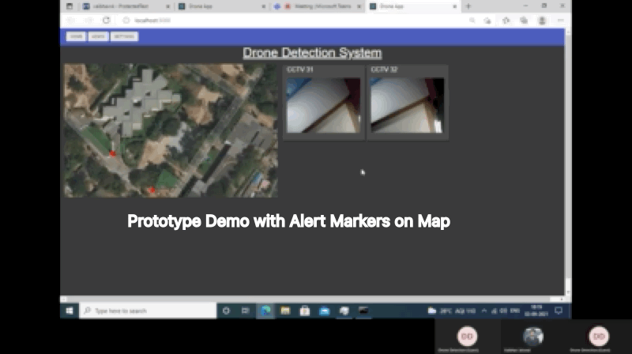
Task: Click the Type here to search box
Action: pyautogui.click(x=148, y=311)
